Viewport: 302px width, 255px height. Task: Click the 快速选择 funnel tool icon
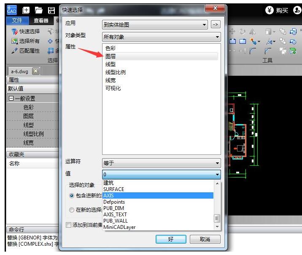pyautogui.click(x=14, y=31)
